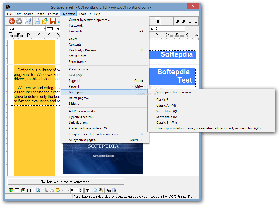Click the table with camera icon
Screen dimensions: 280x206
point(109,190)
